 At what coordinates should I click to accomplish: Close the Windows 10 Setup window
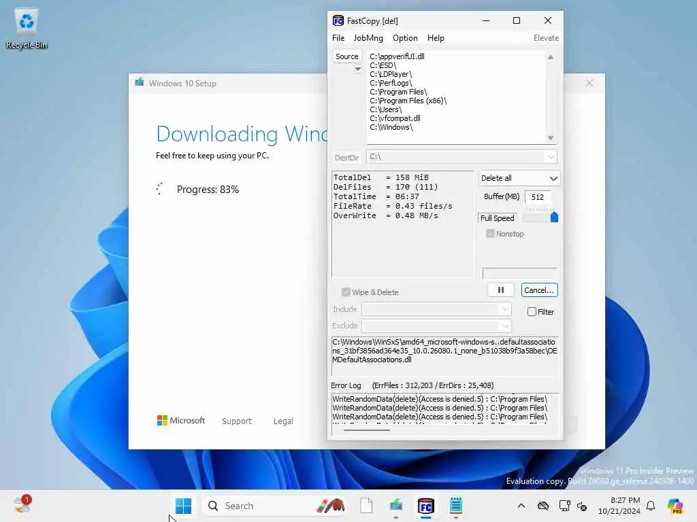(x=589, y=83)
